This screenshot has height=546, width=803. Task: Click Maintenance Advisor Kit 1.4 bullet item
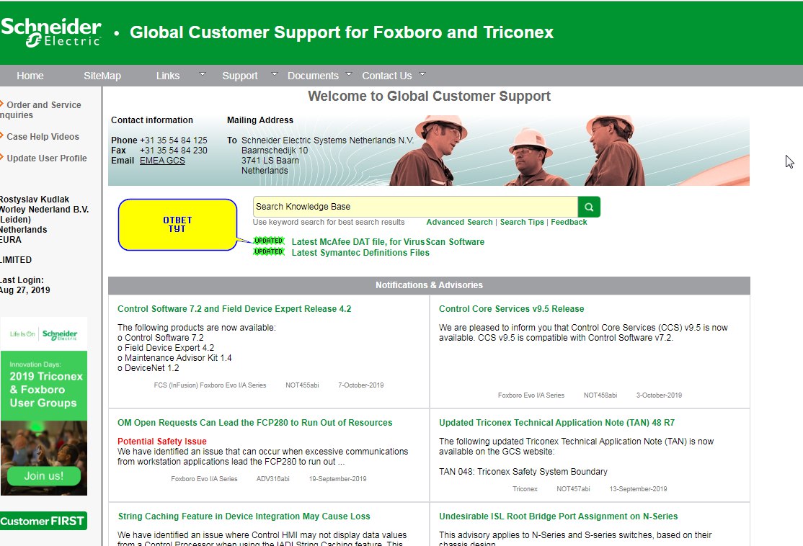click(x=174, y=358)
